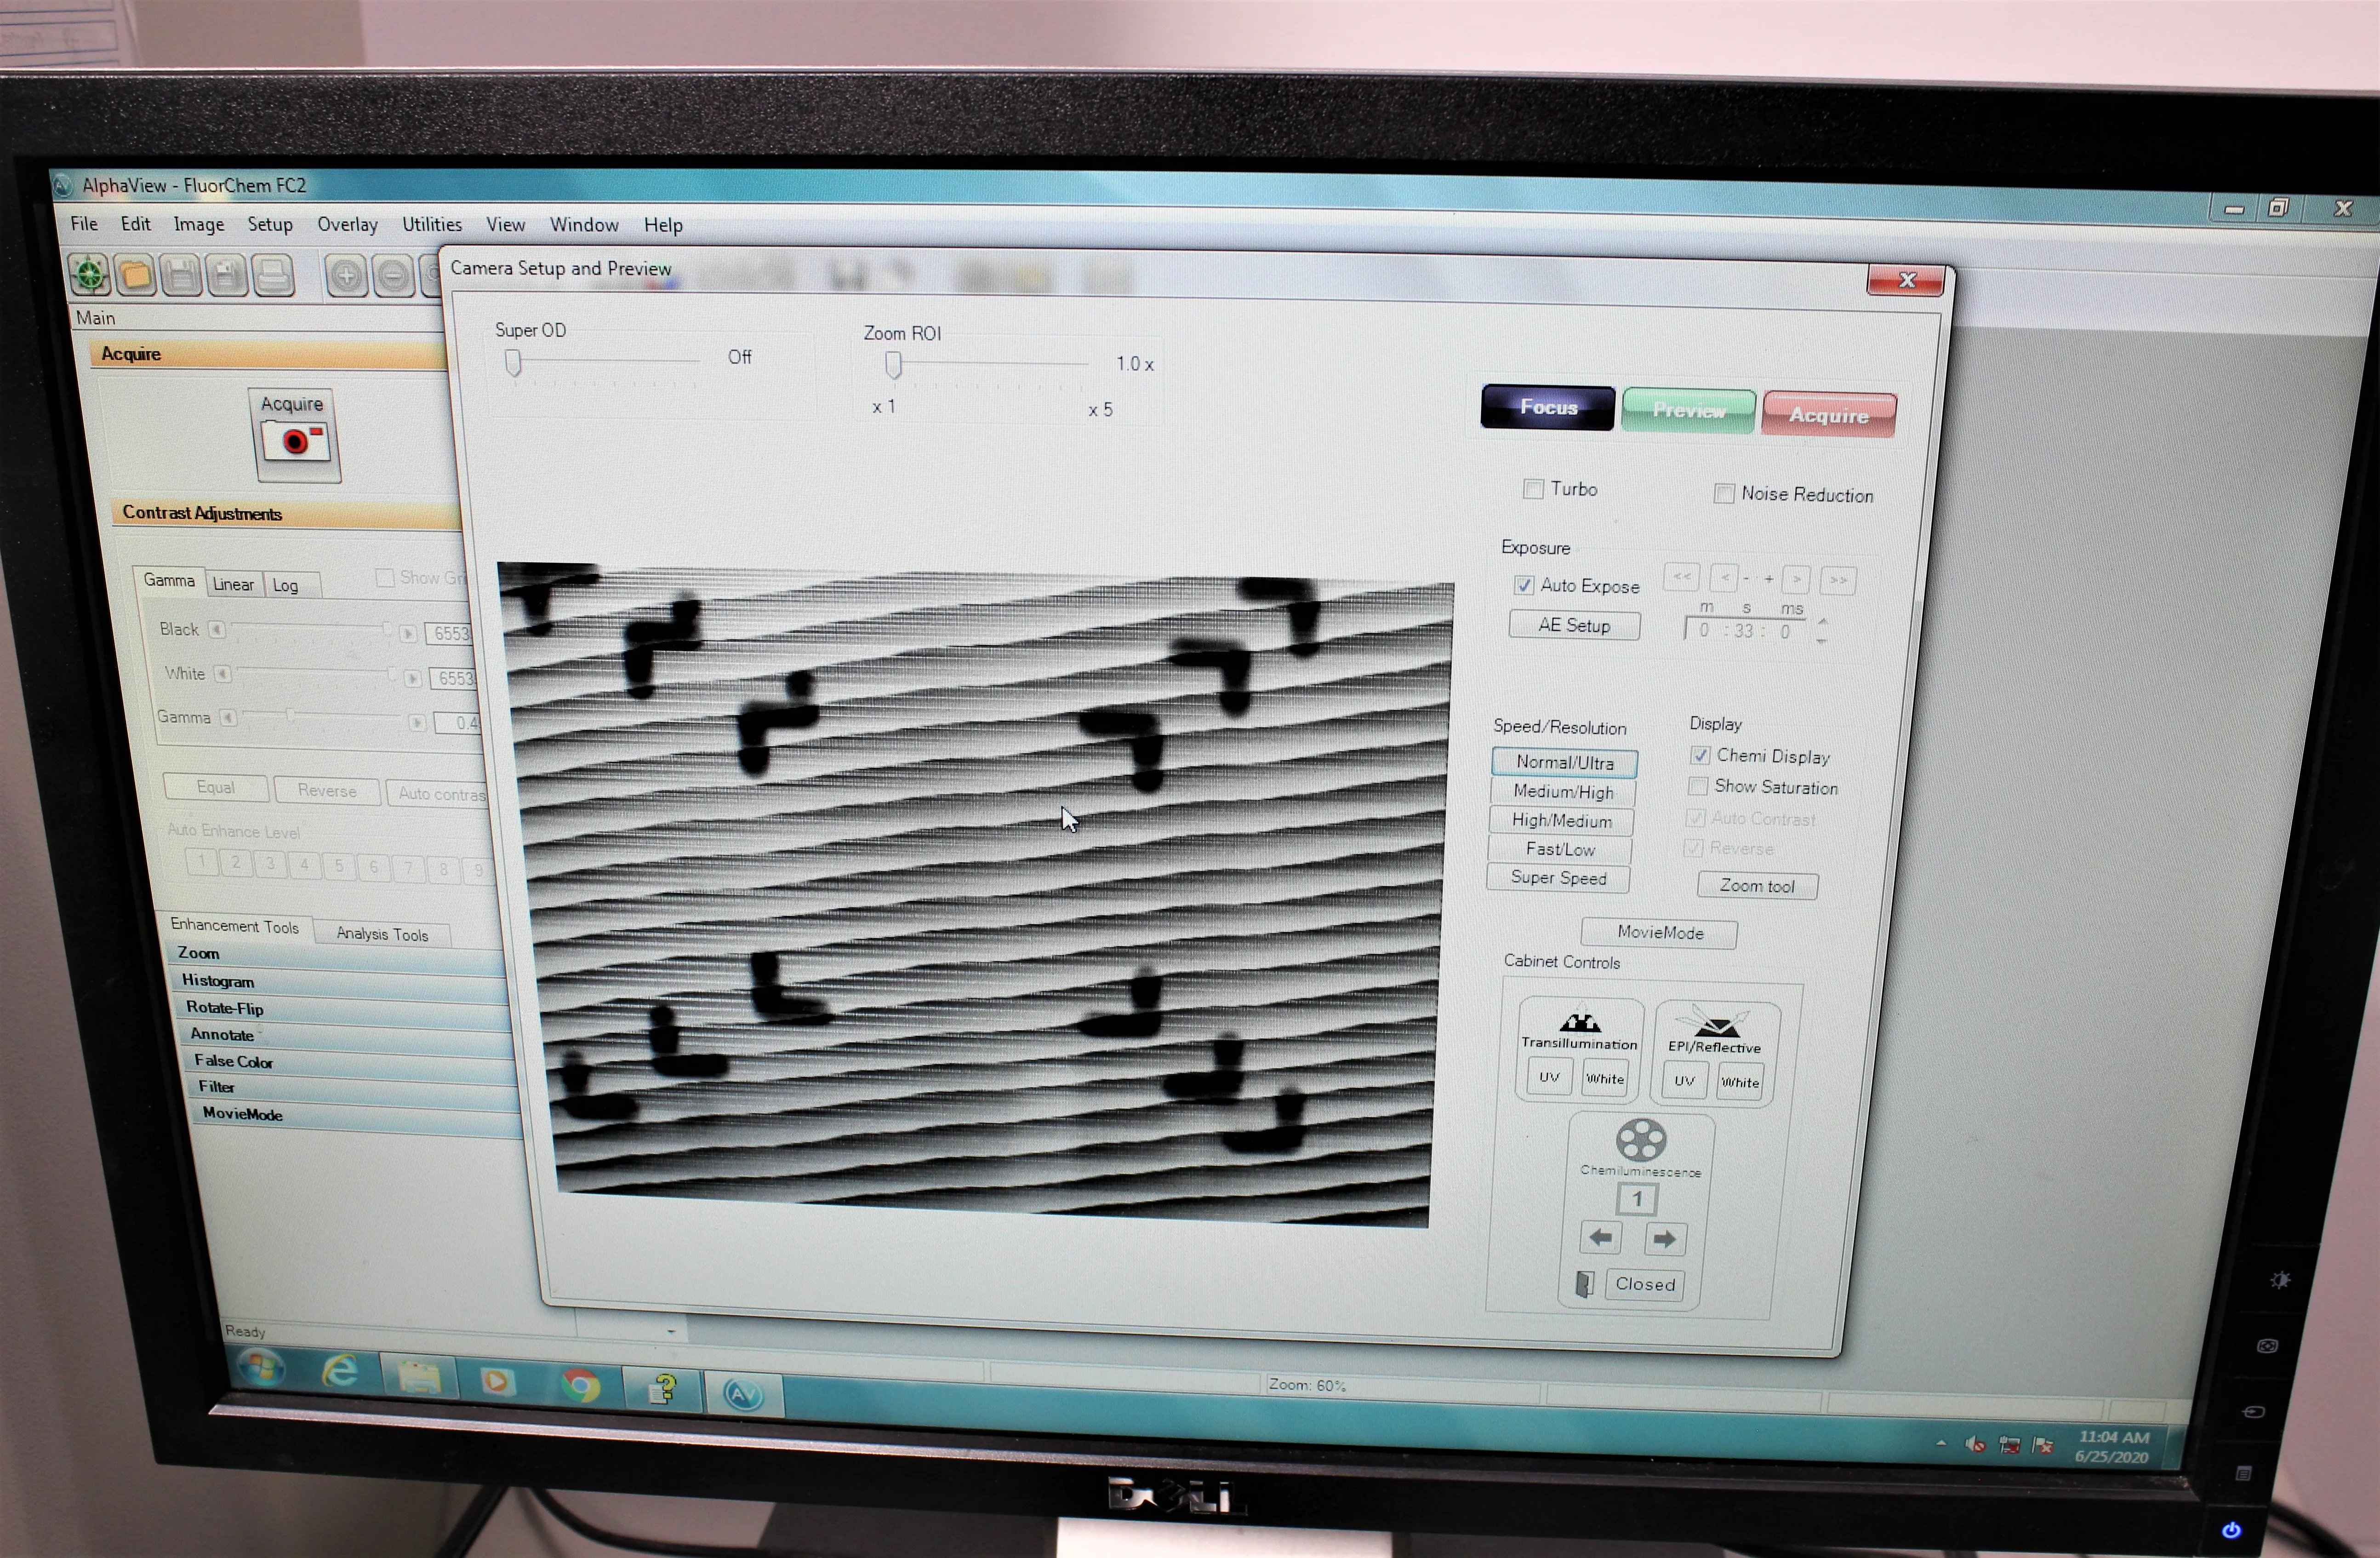Toggle the Reverse checkbox under Display

[1693, 848]
